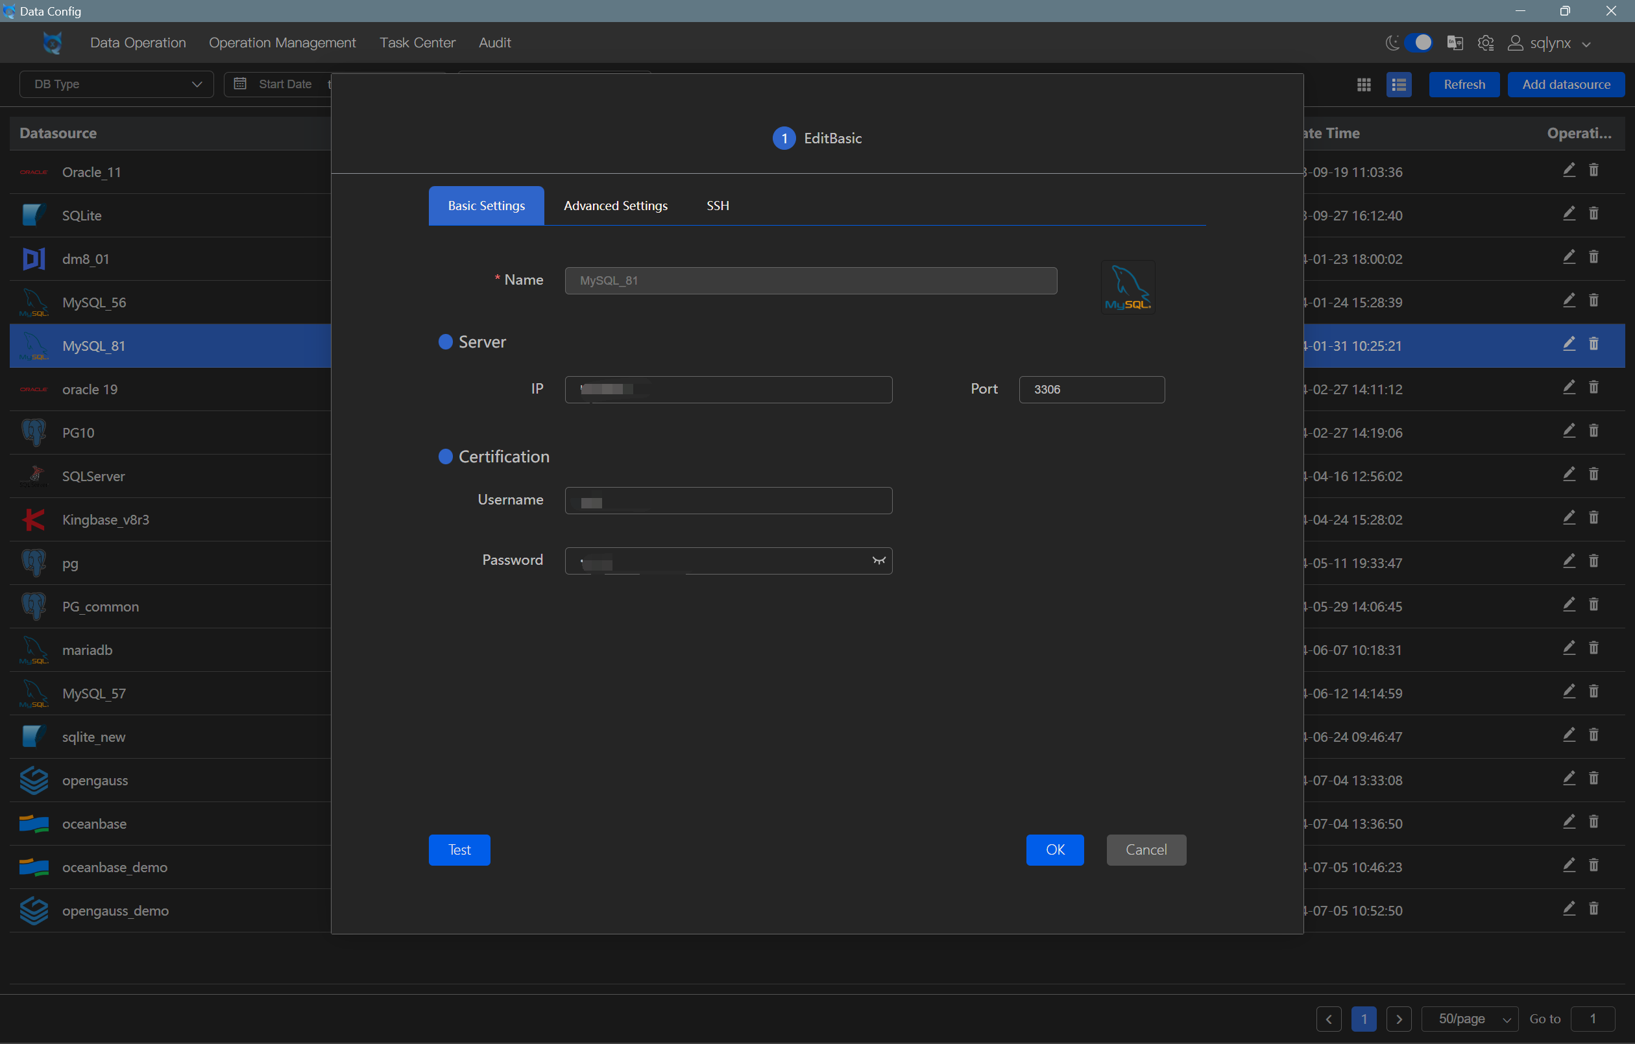
Task: Open the Task Center menu
Action: 417,42
